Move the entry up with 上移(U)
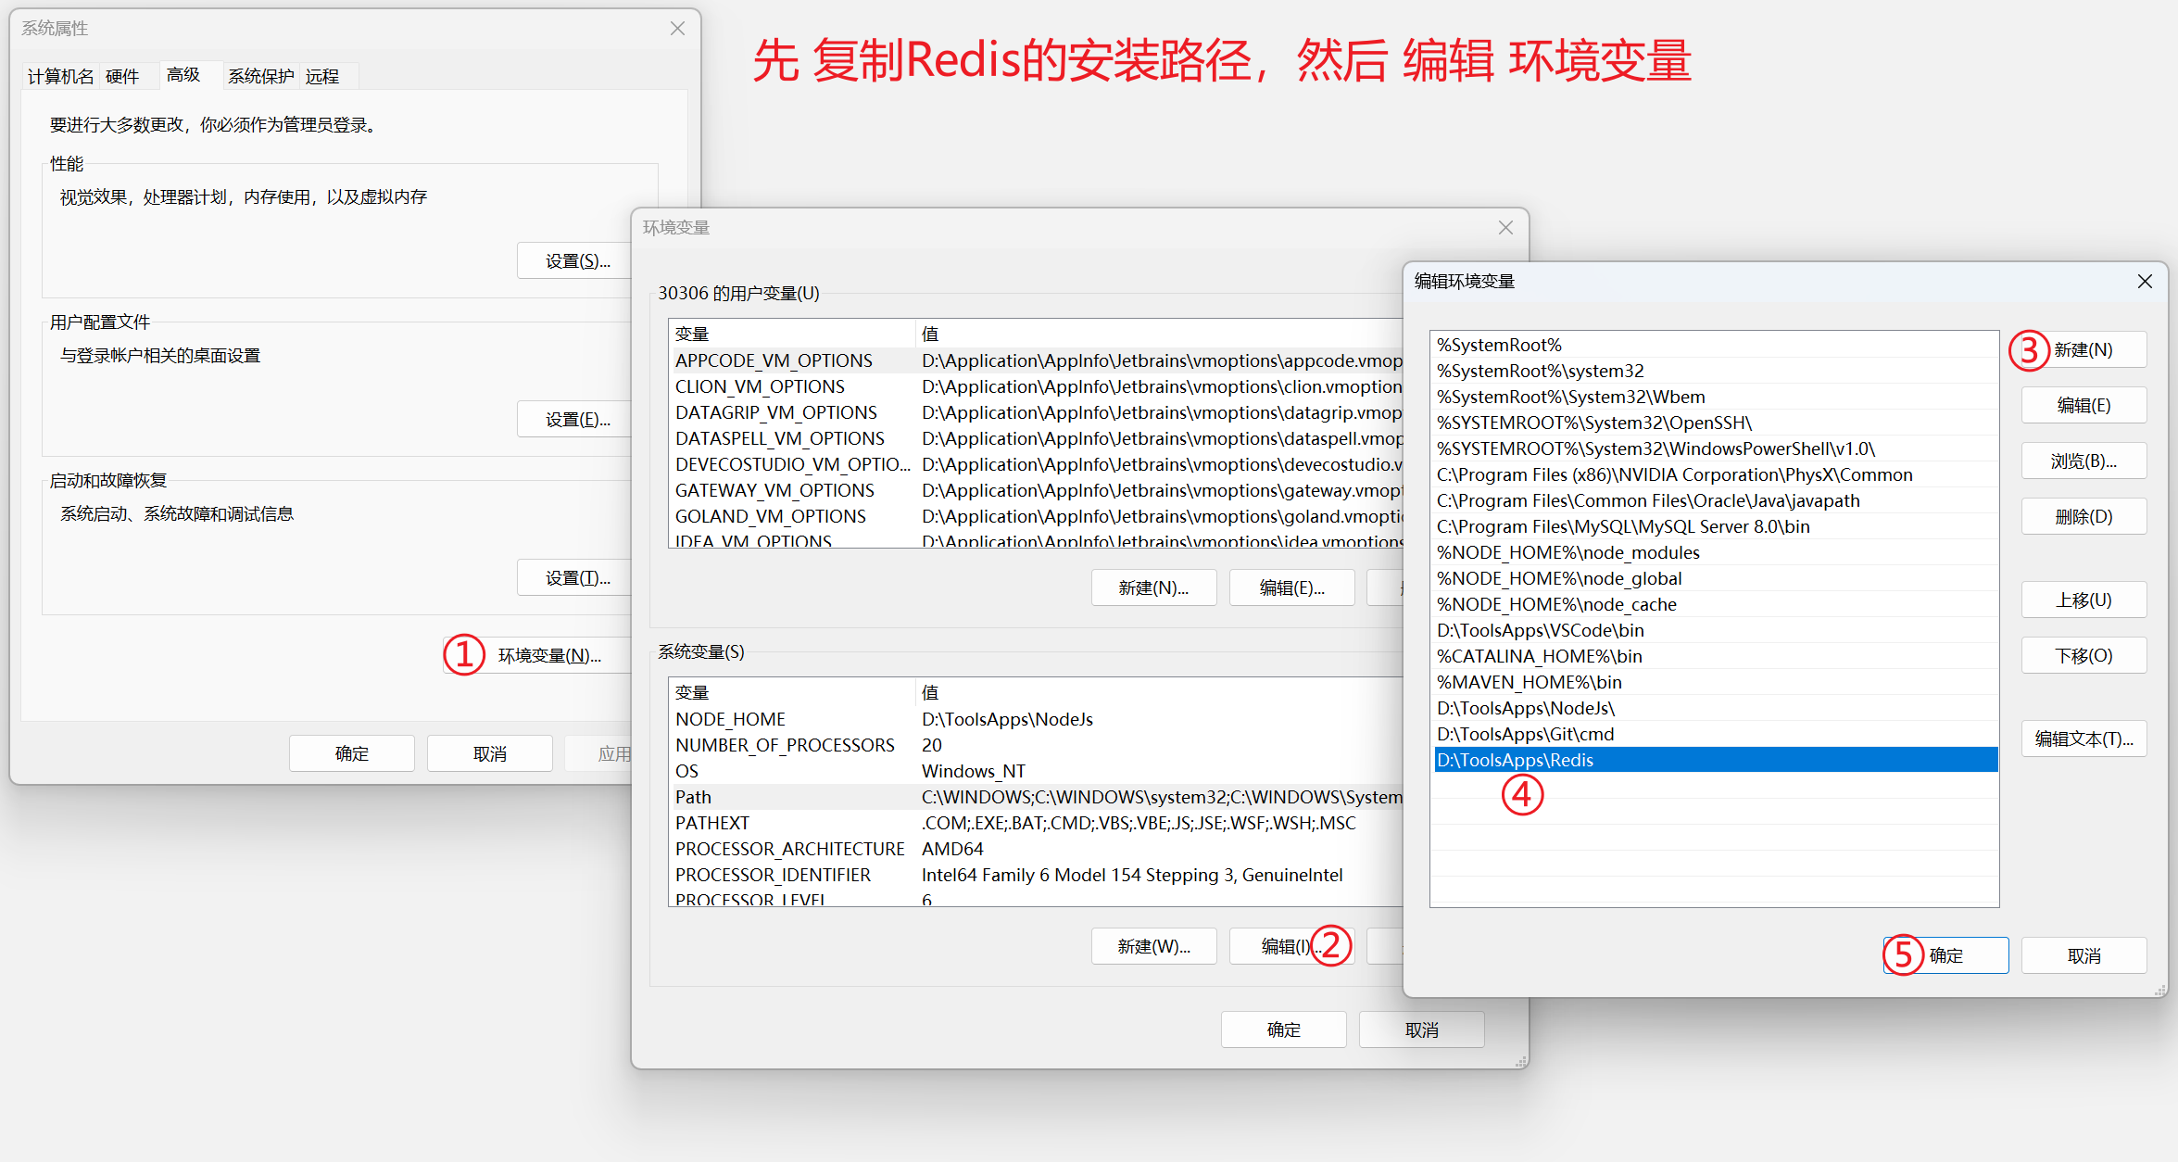Image resolution: width=2178 pixels, height=1162 pixels. pos(2083,600)
